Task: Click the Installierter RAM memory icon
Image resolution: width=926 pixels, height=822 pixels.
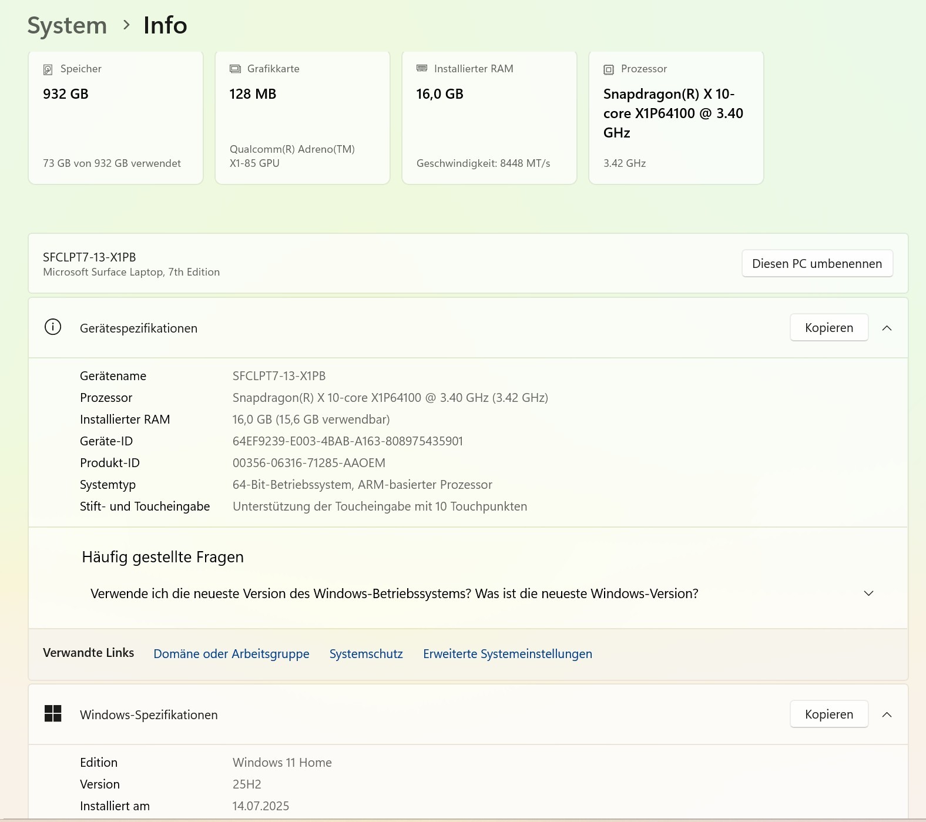Action: 422,69
